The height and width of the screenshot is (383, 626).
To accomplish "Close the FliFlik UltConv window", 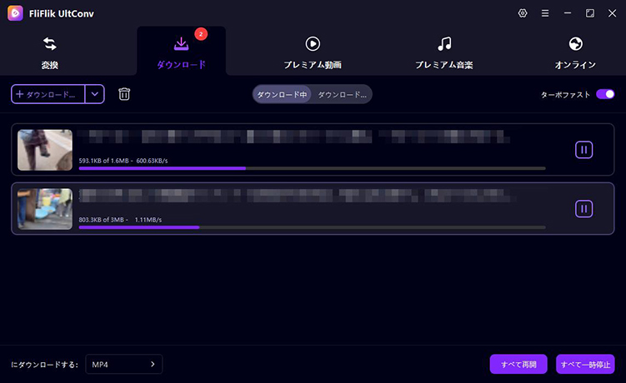I will click(x=612, y=13).
